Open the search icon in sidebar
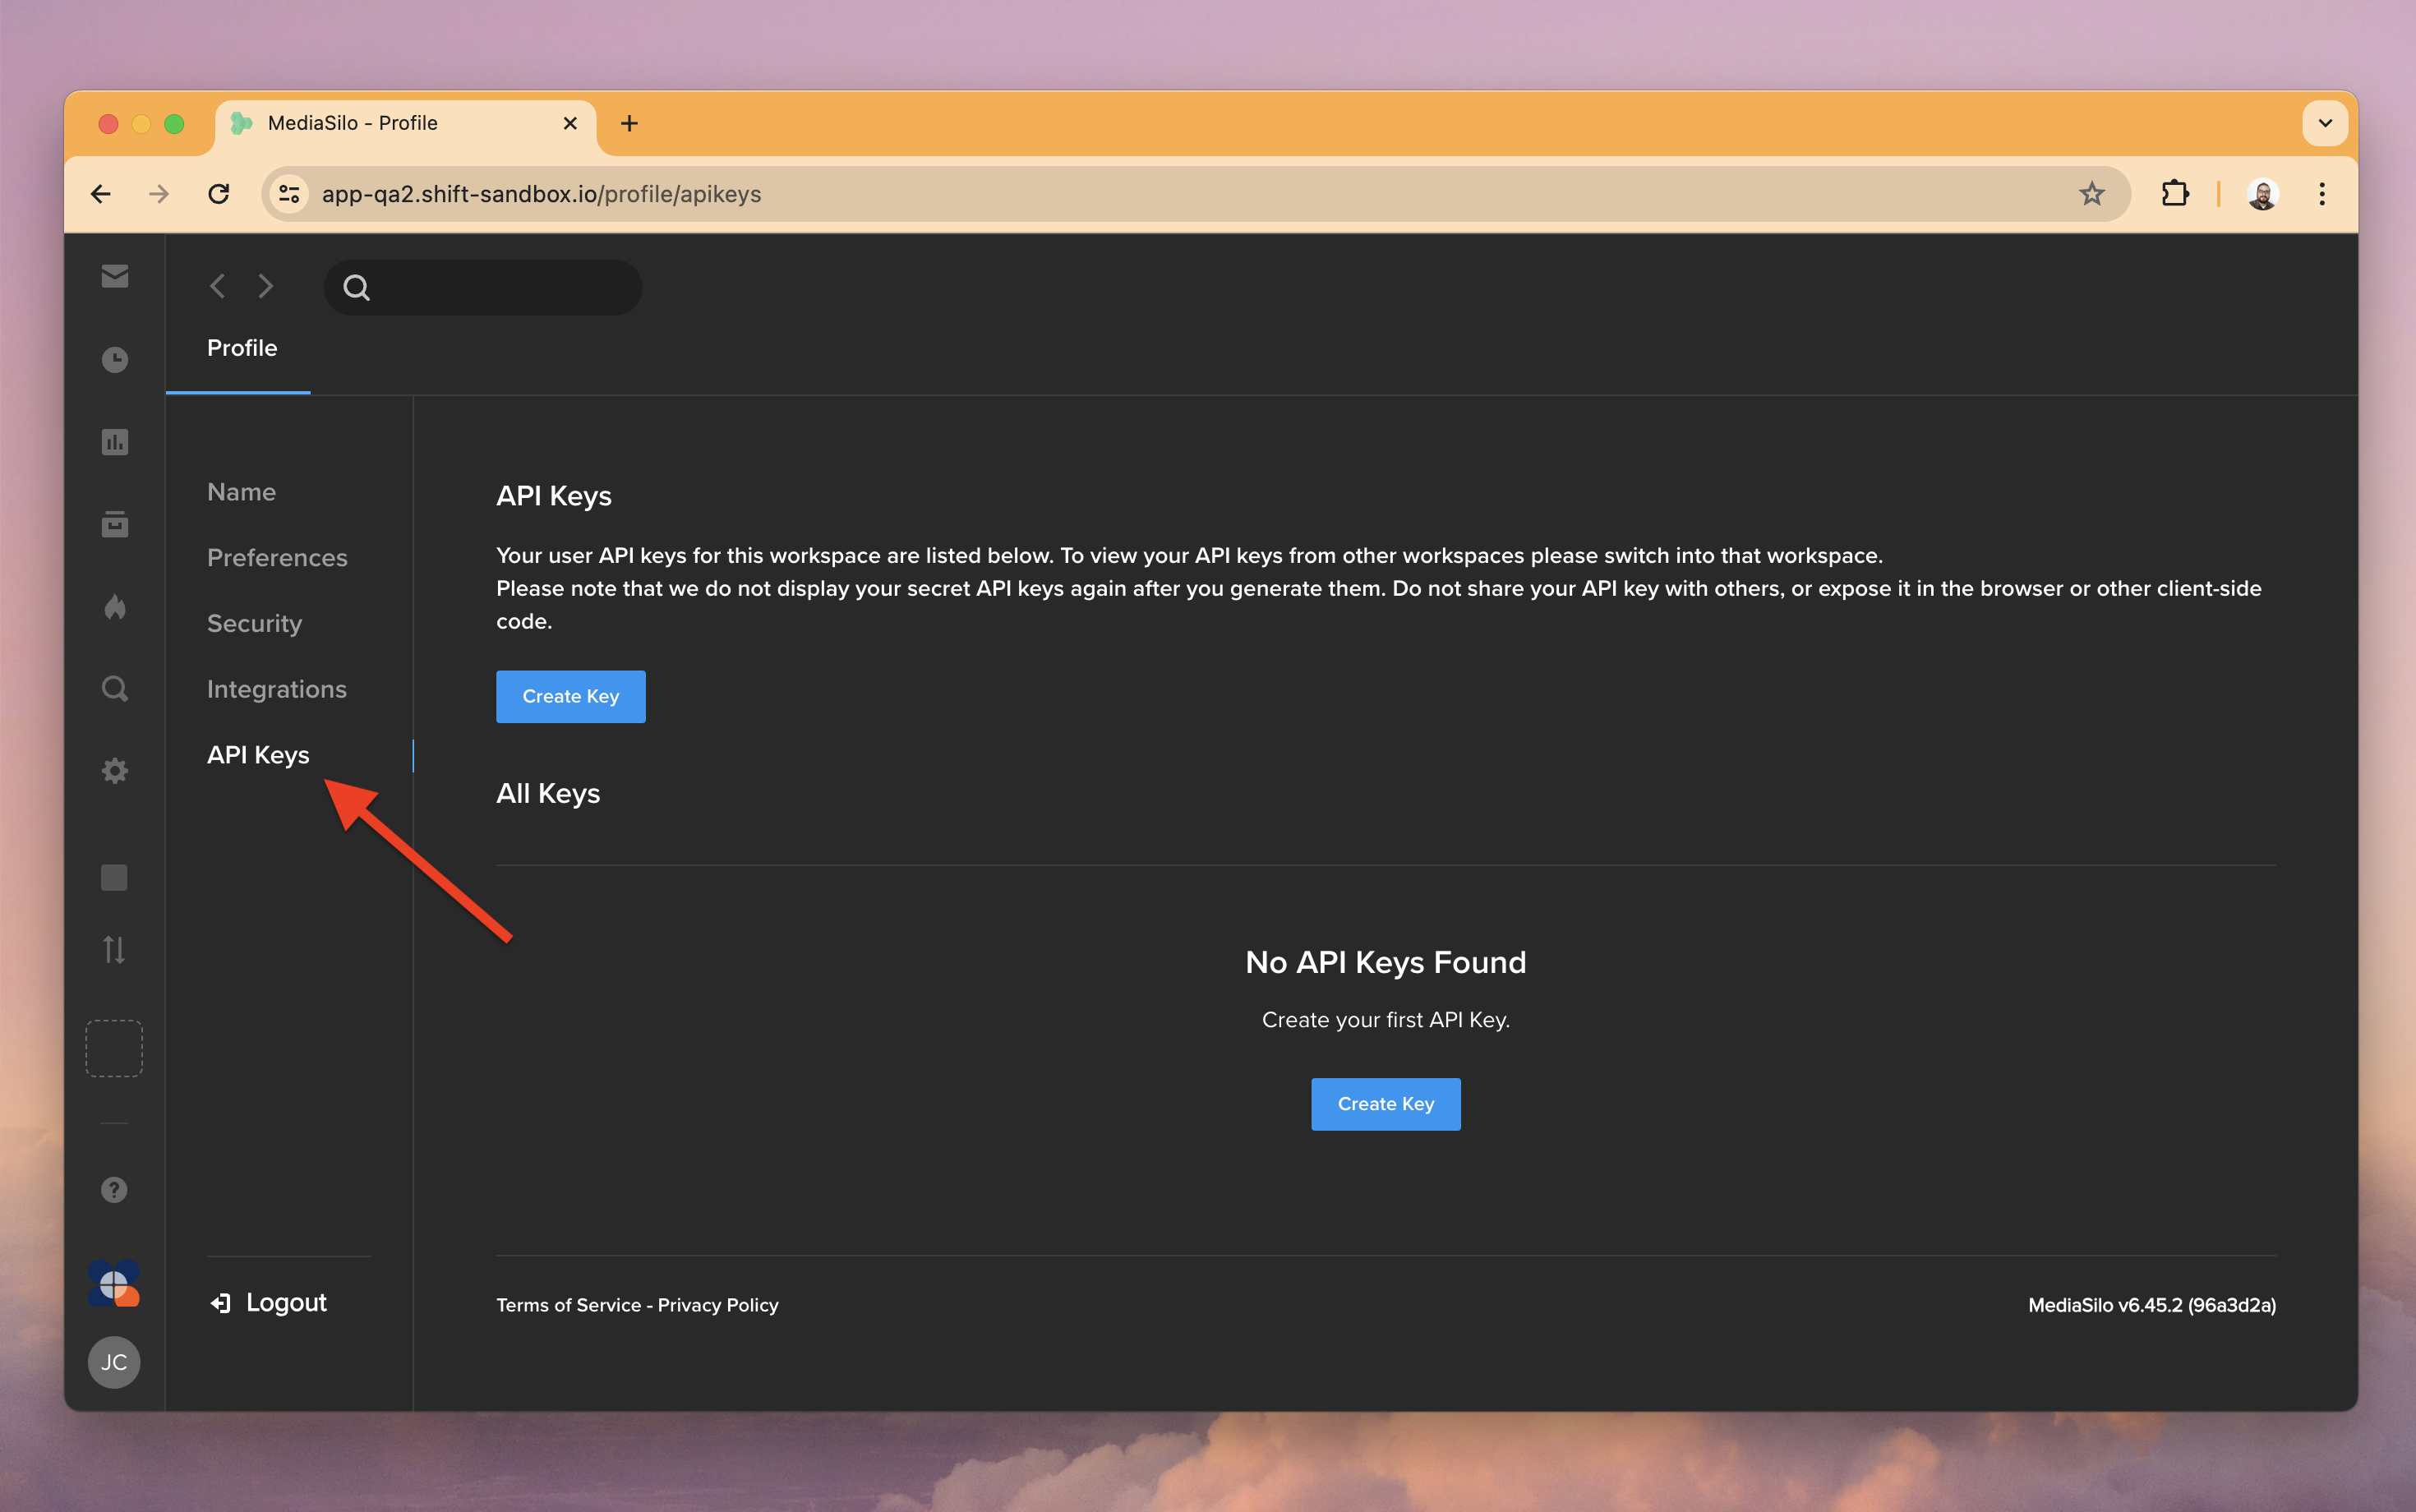The width and height of the screenshot is (2416, 1512). click(x=114, y=688)
